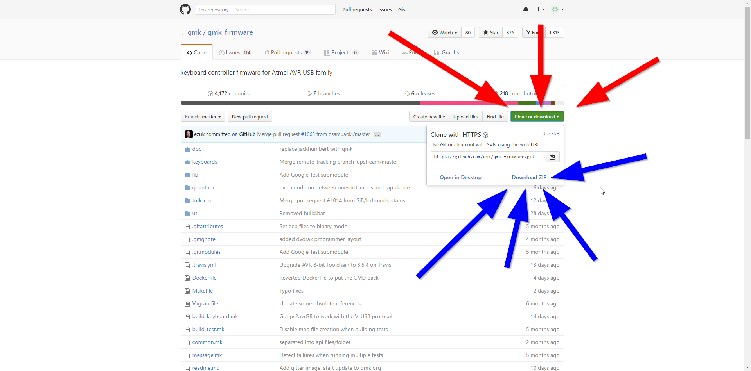751x371 pixels.
Task: Open the Watch dropdown
Action: [444, 33]
